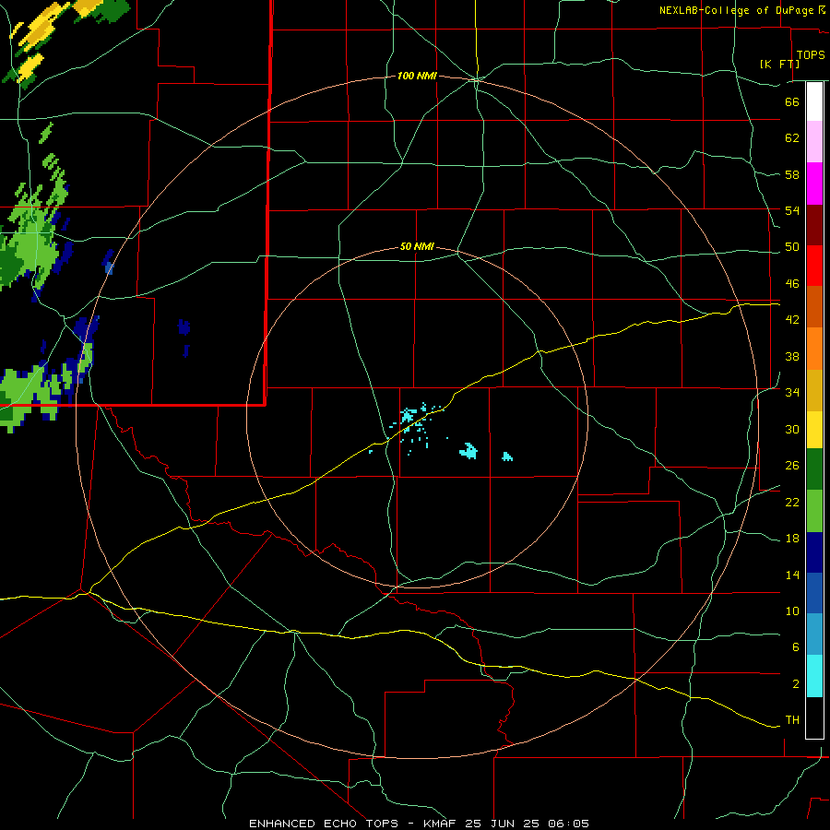Viewport: 830px width, 830px height.
Task: Click the "34" legend value
Action: tap(792, 393)
